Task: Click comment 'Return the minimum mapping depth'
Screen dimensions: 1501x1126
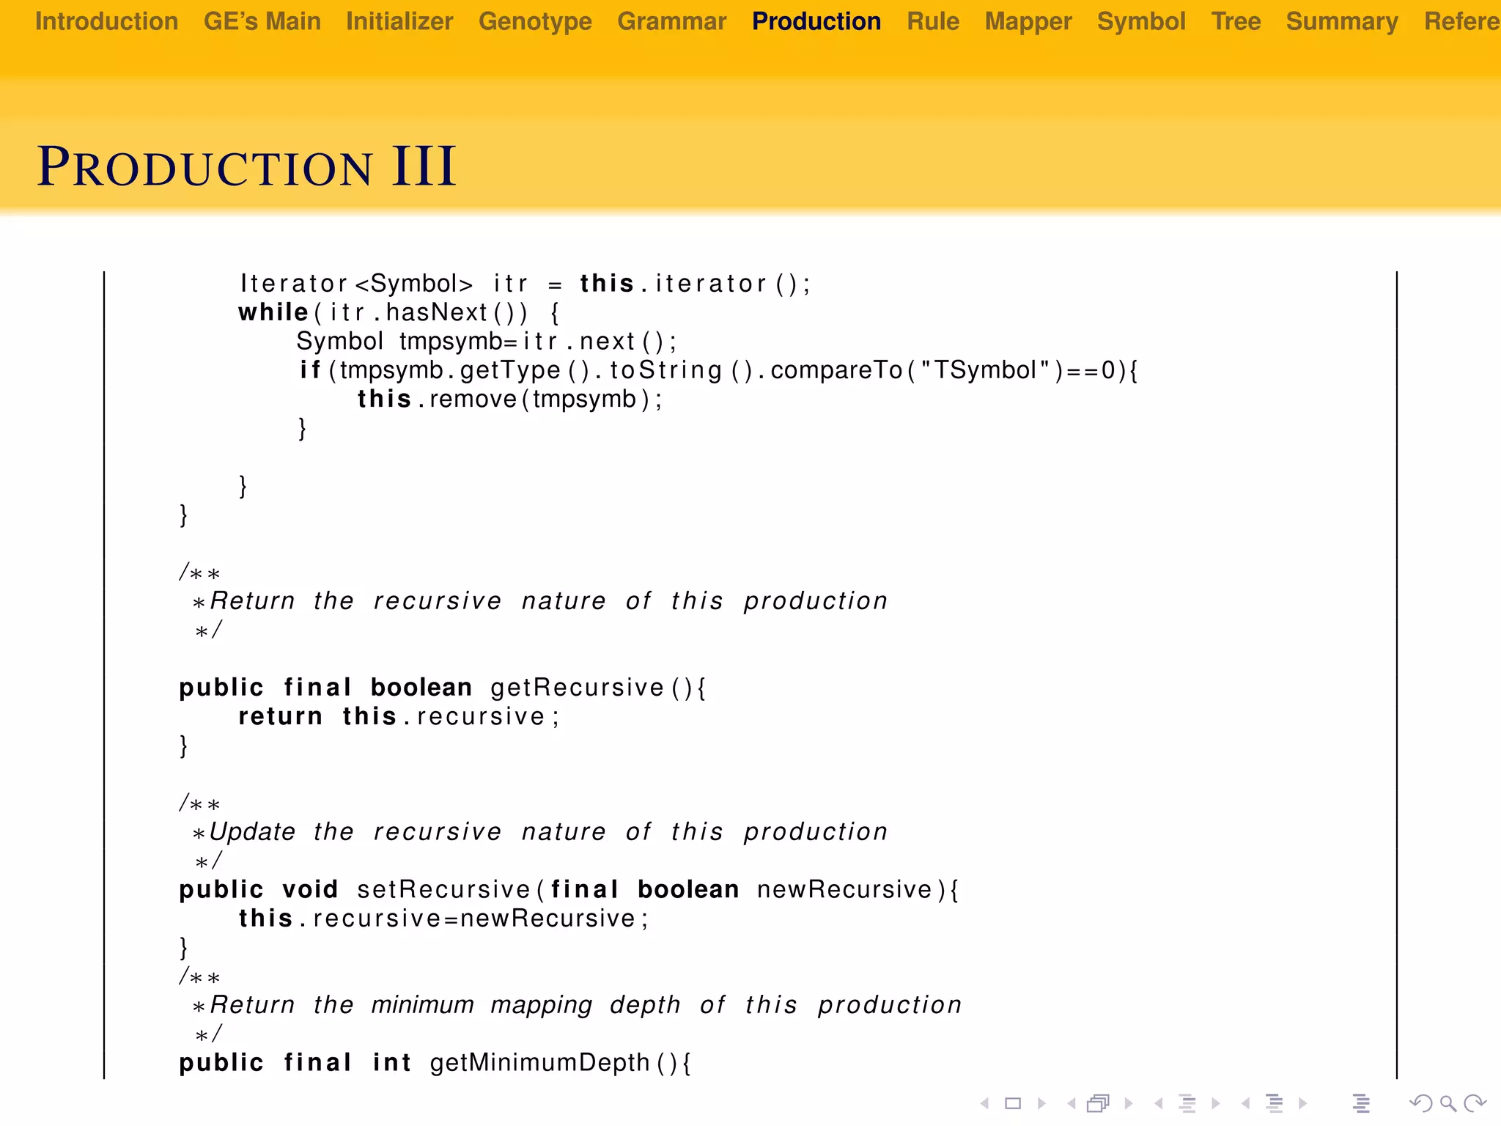Action: [577, 1005]
